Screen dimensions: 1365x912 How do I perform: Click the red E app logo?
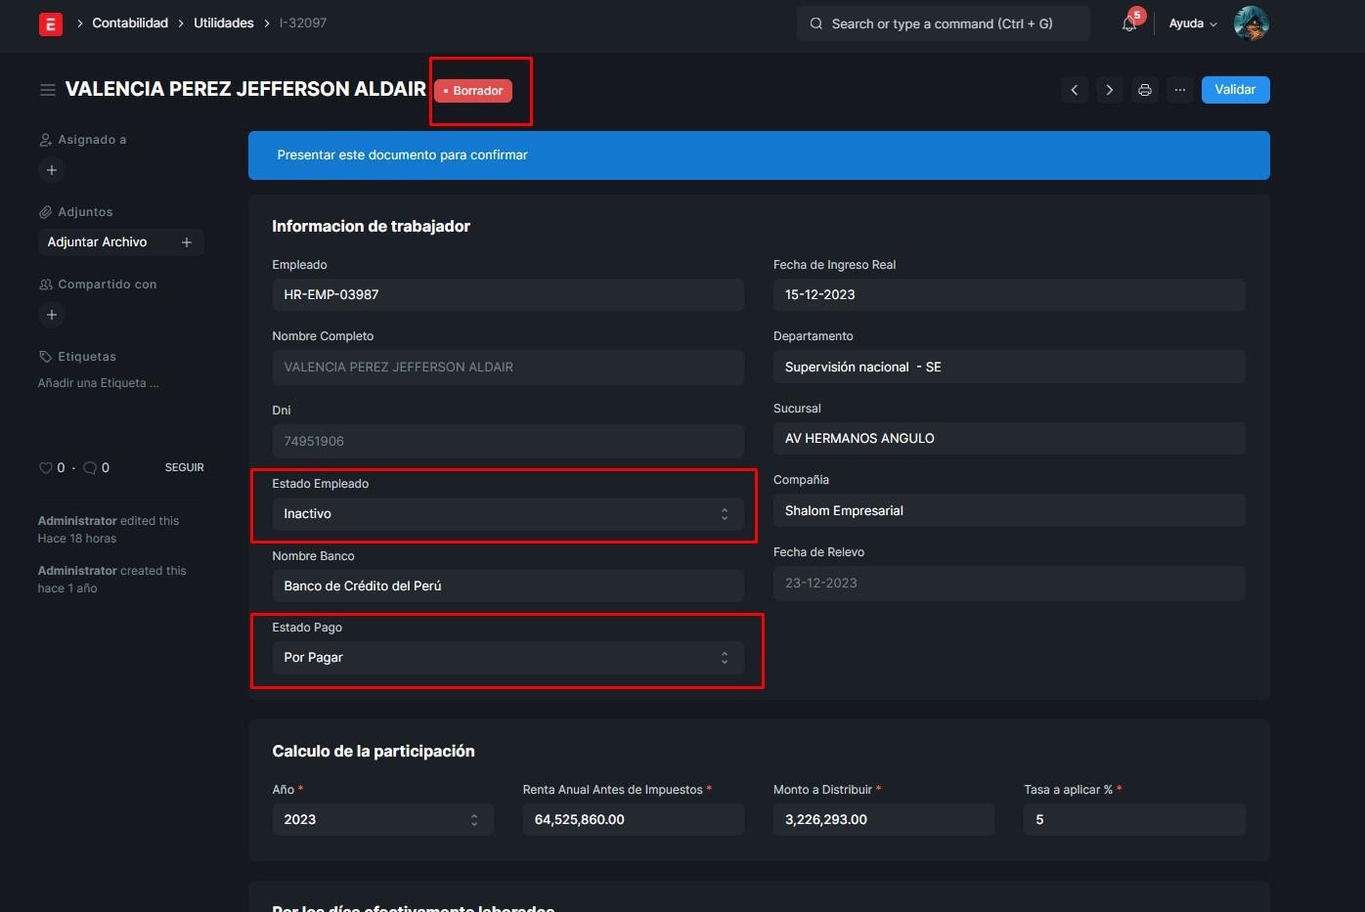51,23
